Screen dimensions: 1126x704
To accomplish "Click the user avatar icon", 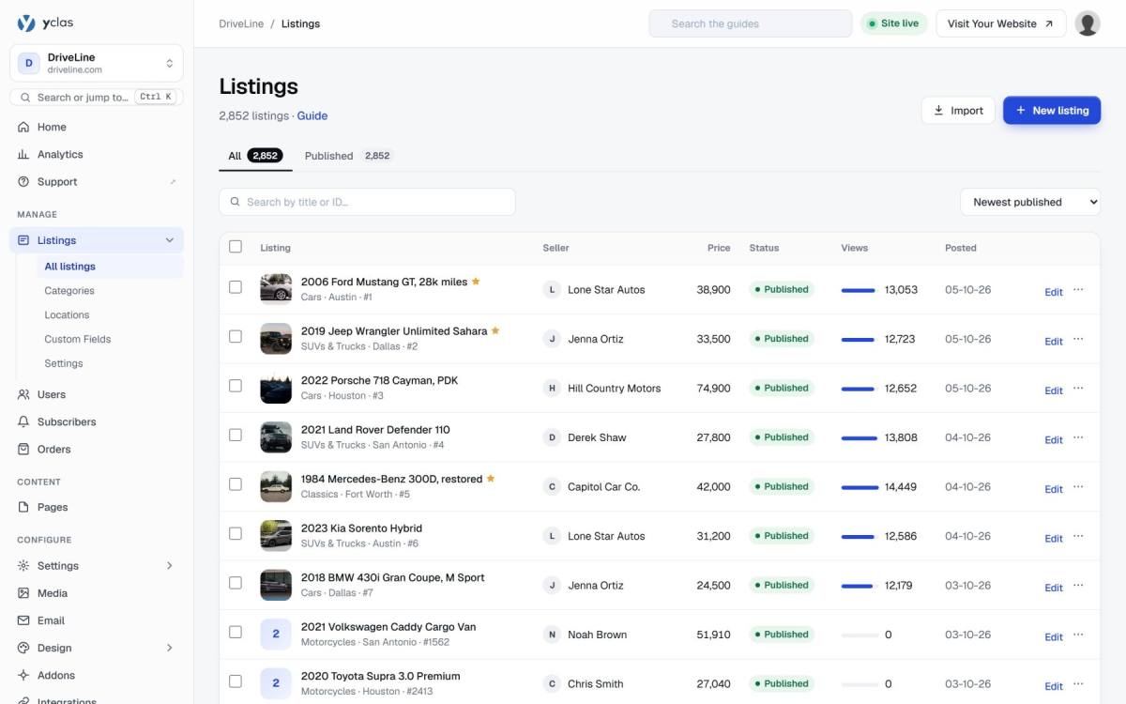I will coord(1088,23).
